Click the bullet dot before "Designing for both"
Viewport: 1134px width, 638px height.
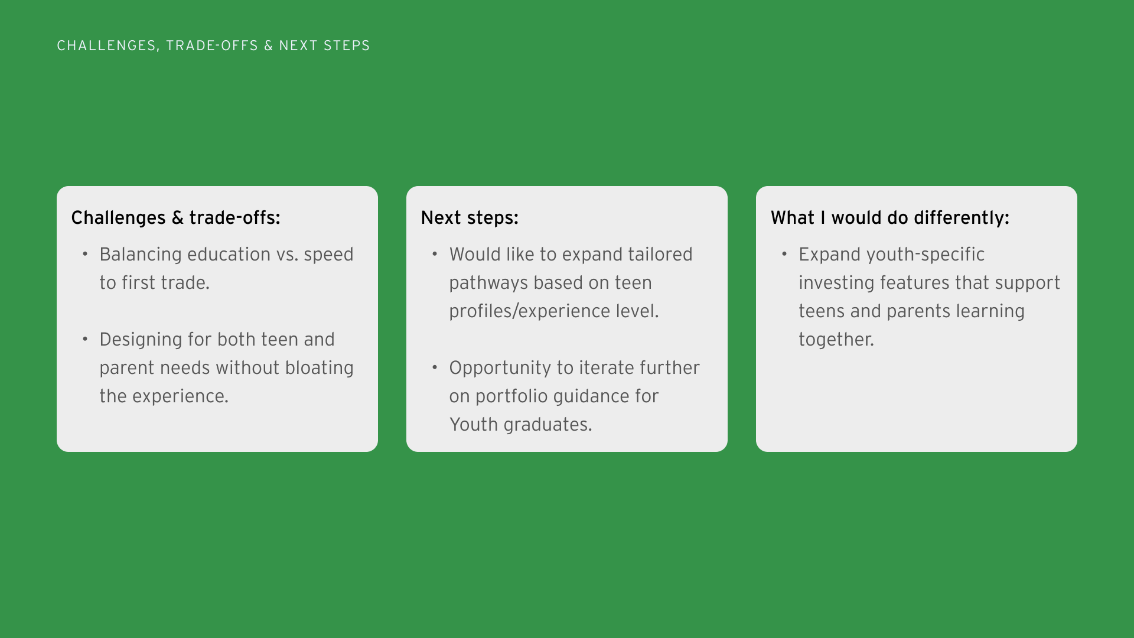pyautogui.click(x=85, y=339)
